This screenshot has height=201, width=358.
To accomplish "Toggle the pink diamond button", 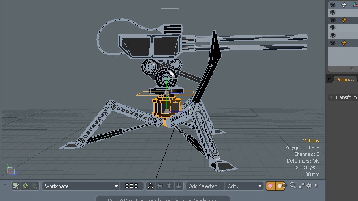I will click(x=270, y=186).
